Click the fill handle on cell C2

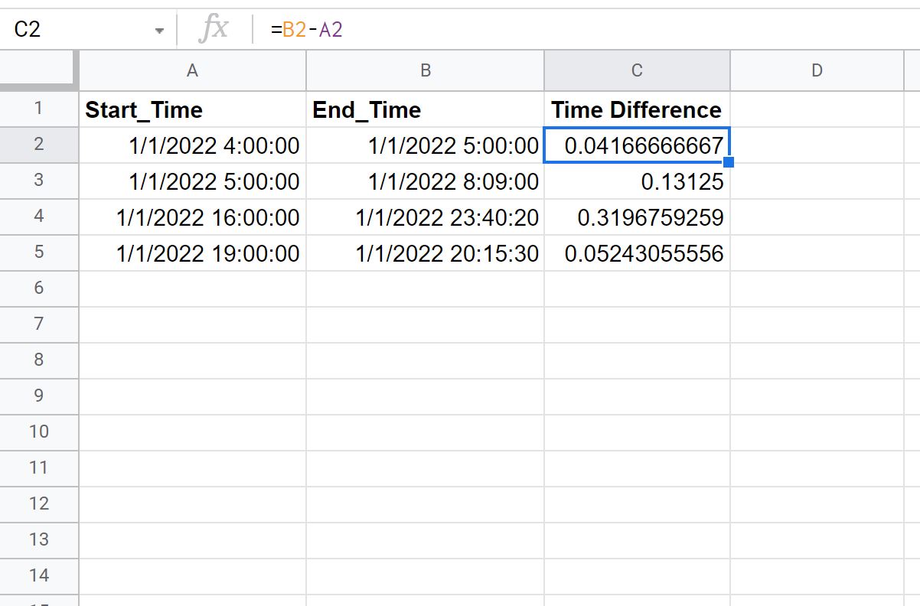(x=729, y=162)
